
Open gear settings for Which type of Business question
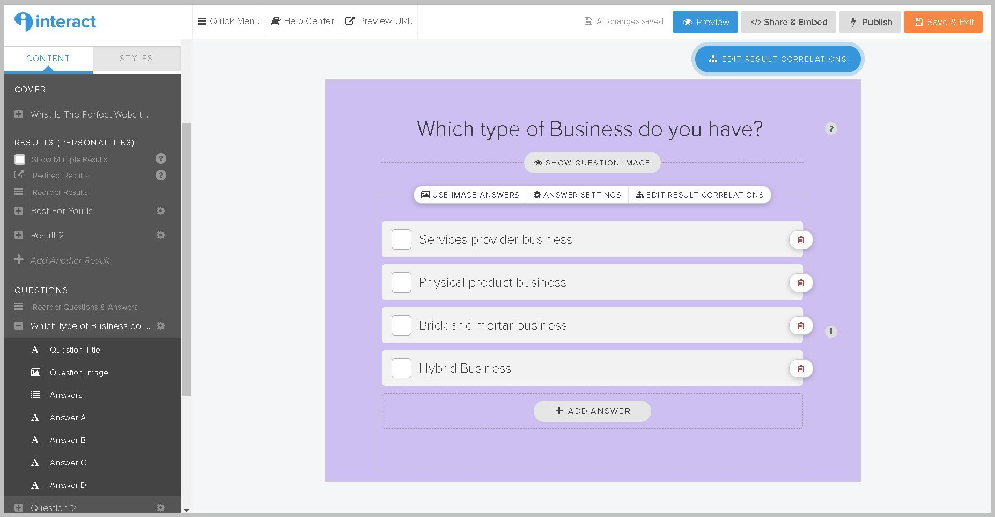160,326
